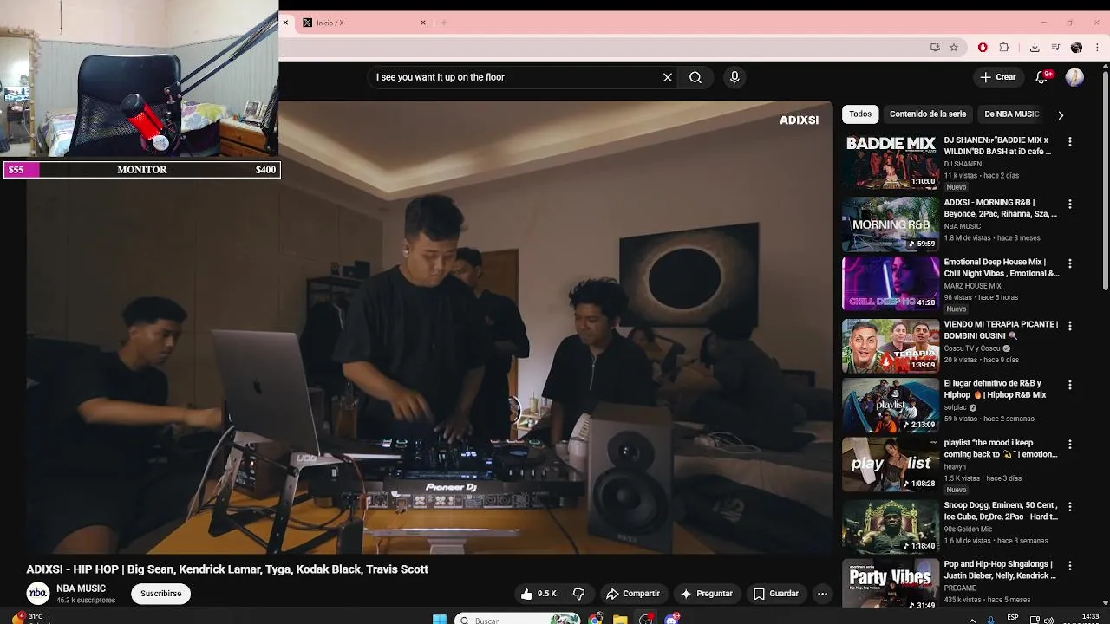Image resolution: width=1110 pixels, height=624 pixels.
Task: Open Windows Start menu
Action: (440, 620)
